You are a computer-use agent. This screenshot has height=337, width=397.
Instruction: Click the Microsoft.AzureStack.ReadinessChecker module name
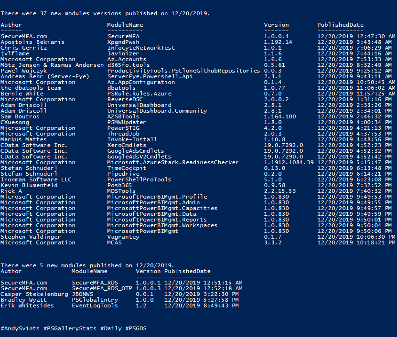click(173, 162)
